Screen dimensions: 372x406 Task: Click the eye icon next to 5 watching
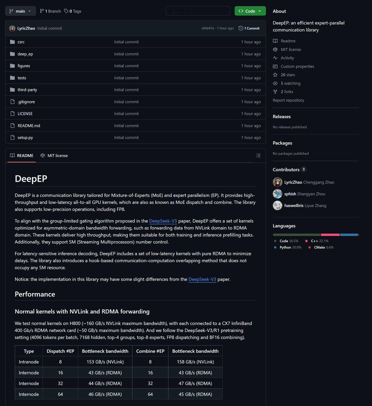point(275,83)
